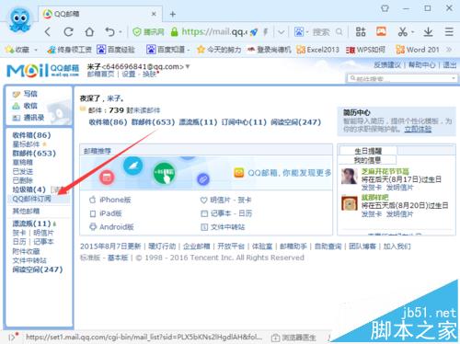Click 帮助中心 link
This screenshot has width=460, height=344.
[422, 64]
